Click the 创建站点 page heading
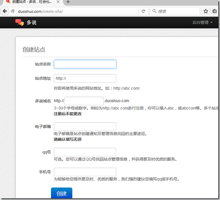Image resolution: width=220 pixels, height=200 pixels. click(x=34, y=50)
